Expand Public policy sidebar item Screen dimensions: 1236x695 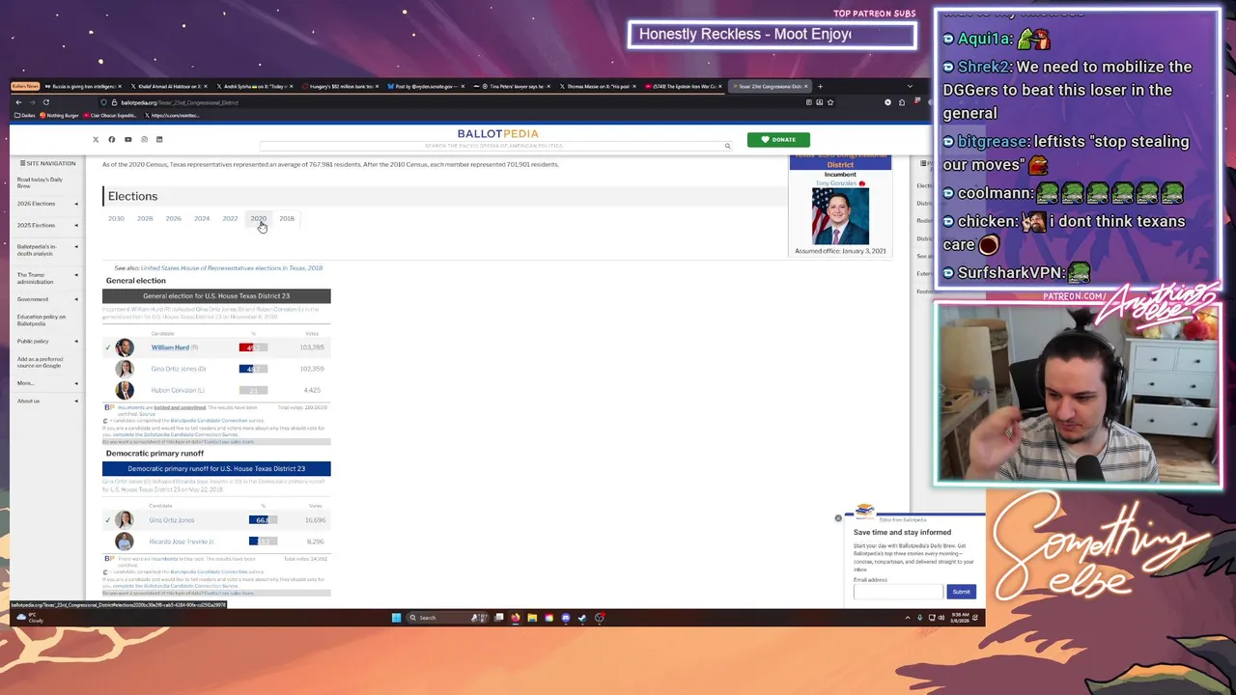tap(76, 341)
